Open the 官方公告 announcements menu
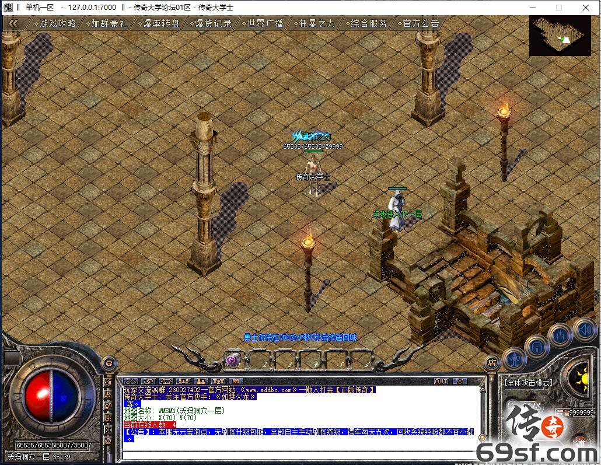Viewport: 601px width, 465px height. [x=418, y=24]
